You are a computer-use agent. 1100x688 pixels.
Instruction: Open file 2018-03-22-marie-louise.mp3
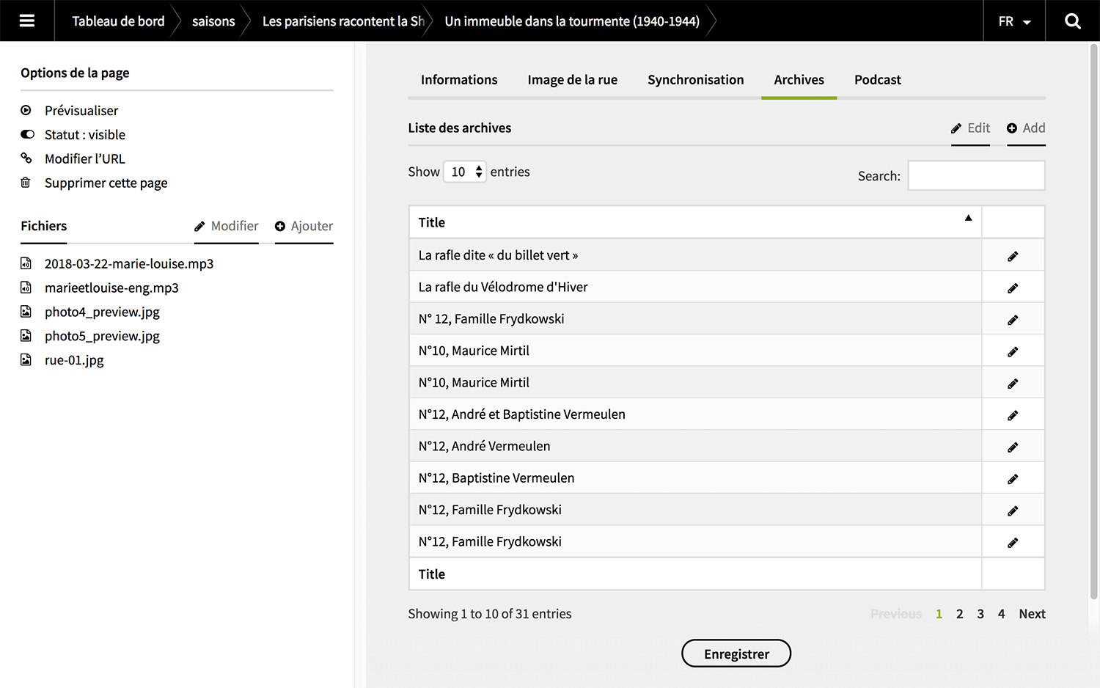pyautogui.click(x=129, y=264)
